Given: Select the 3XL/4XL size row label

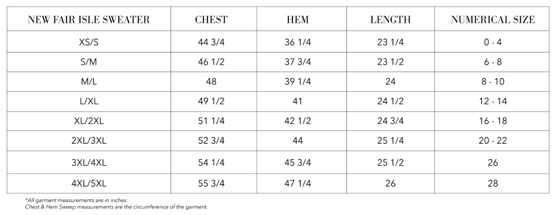Looking at the screenshot, I should pos(89,163).
